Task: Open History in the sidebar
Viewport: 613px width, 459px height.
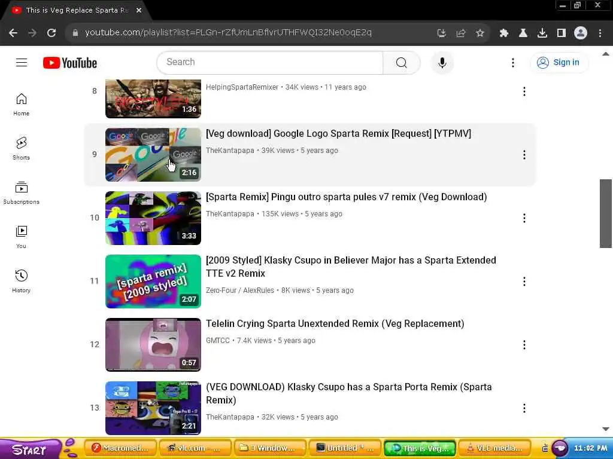Action: pyautogui.click(x=21, y=281)
